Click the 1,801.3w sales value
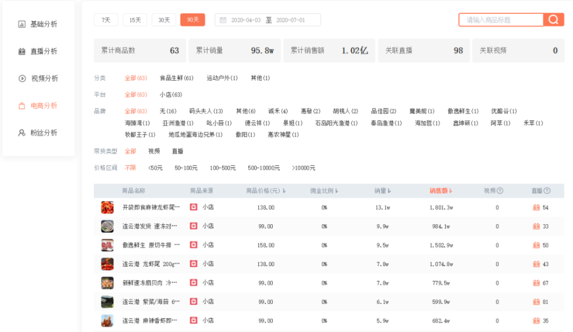The height and width of the screenshot is (332, 573). click(441, 208)
